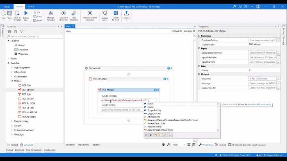The image size is (287, 161).
Task: Export workflow to Excel
Action: pyautogui.click(x=116, y=16)
